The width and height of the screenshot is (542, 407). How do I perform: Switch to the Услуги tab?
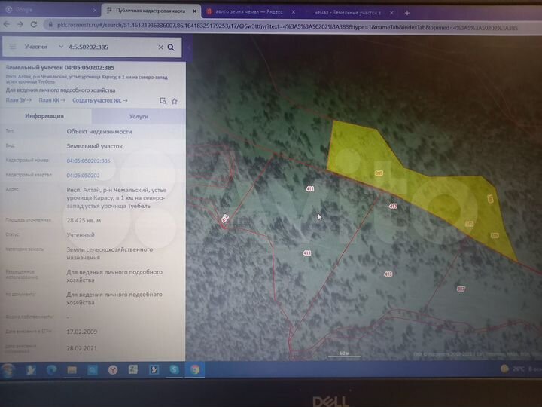point(139,117)
